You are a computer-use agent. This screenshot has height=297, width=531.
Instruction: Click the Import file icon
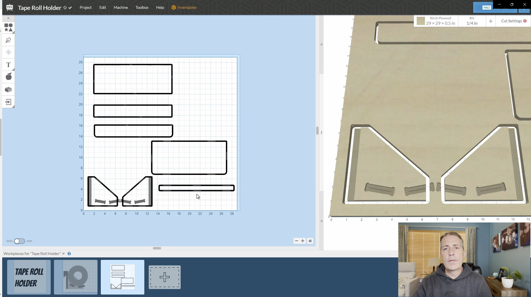8,102
